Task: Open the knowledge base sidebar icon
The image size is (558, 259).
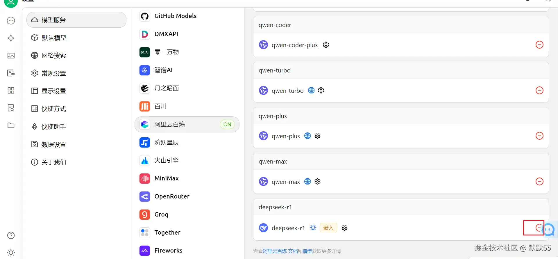Action: pos(11,108)
